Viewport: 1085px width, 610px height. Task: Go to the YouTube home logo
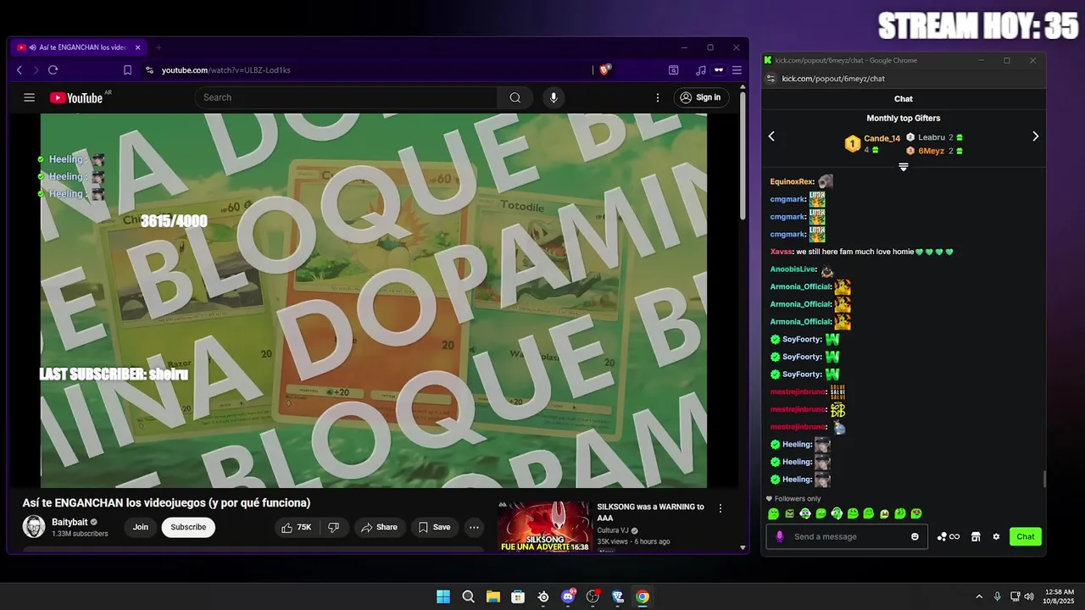click(x=76, y=97)
